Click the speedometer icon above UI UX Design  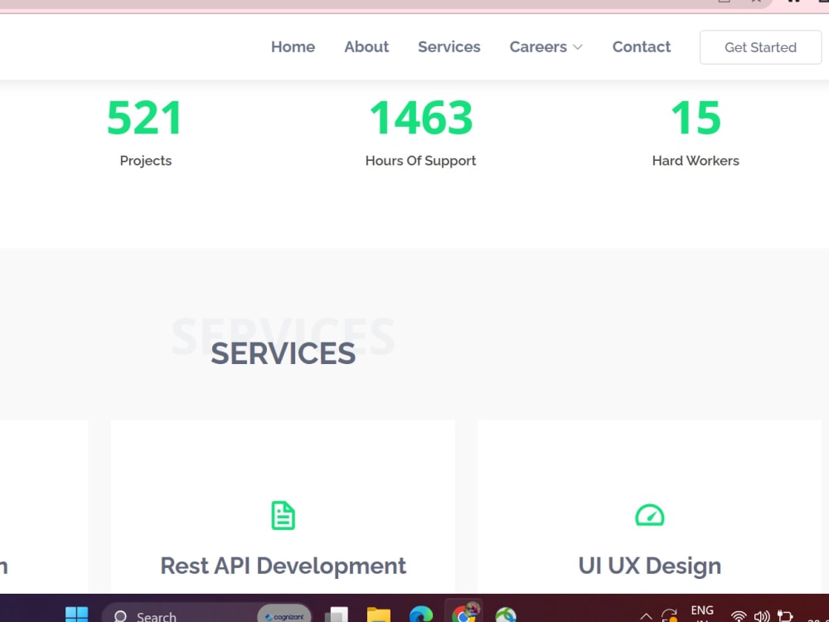point(649,515)
